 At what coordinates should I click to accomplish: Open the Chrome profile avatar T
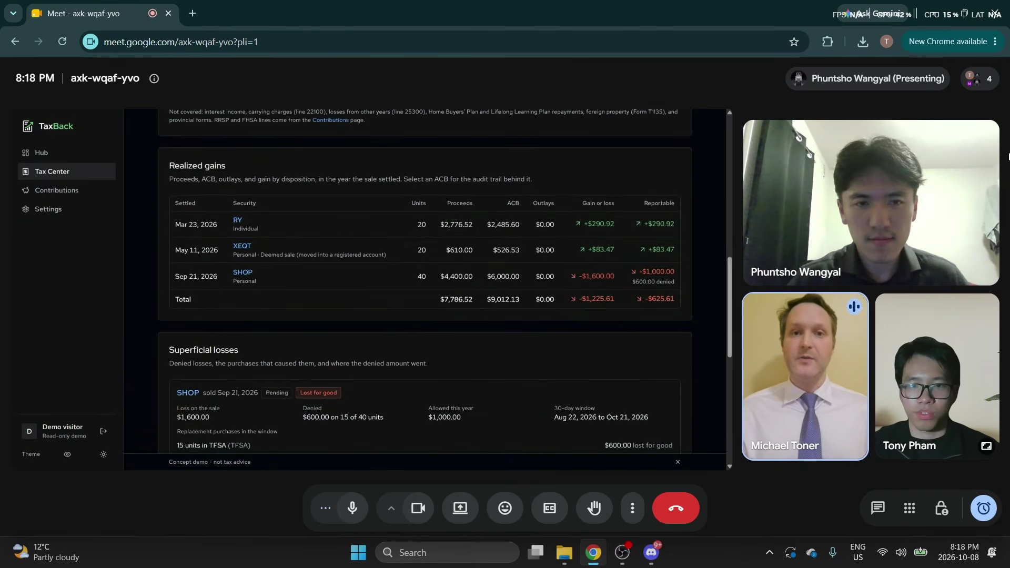886,42
